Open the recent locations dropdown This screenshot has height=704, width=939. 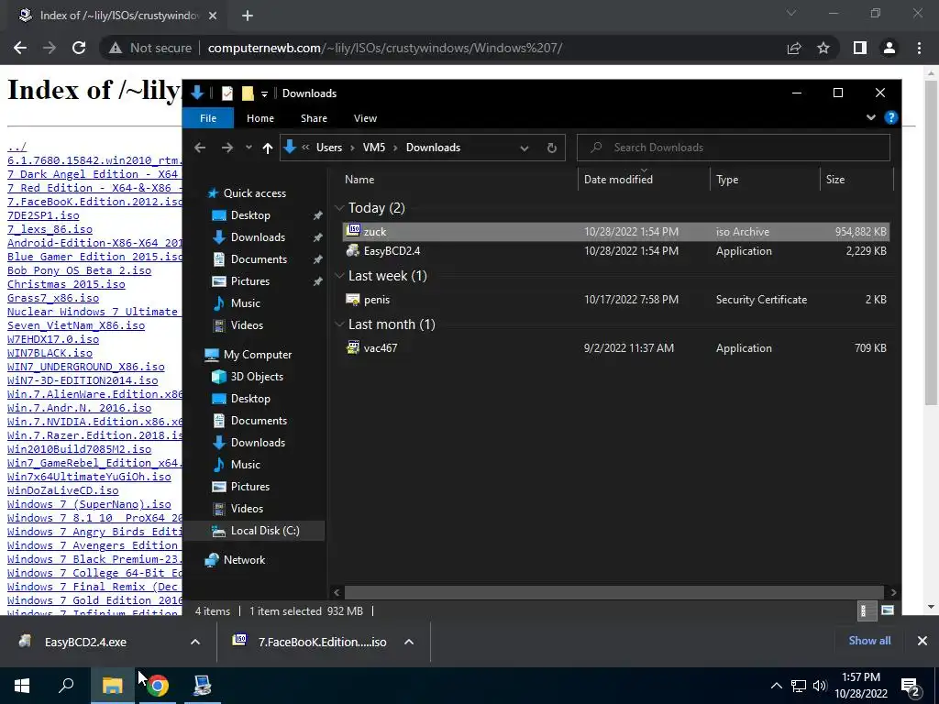(249, 148)
